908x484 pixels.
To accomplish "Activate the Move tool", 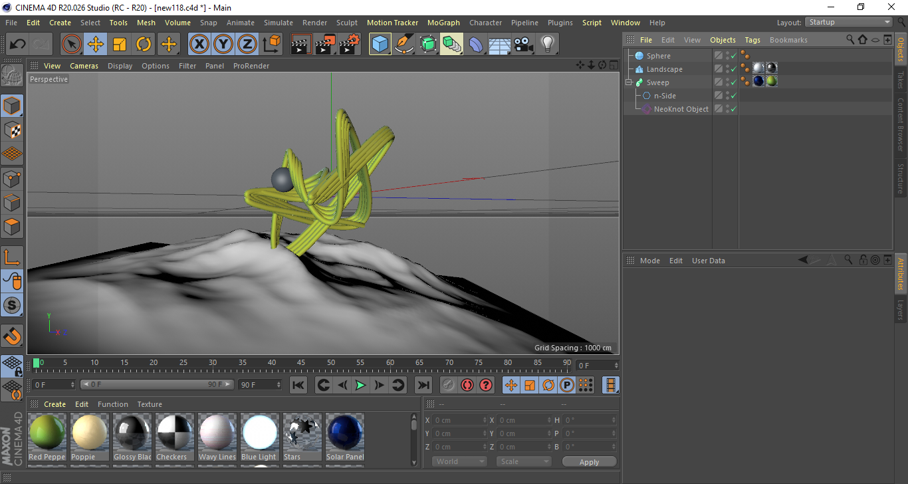I will click(x=96, y=45).
